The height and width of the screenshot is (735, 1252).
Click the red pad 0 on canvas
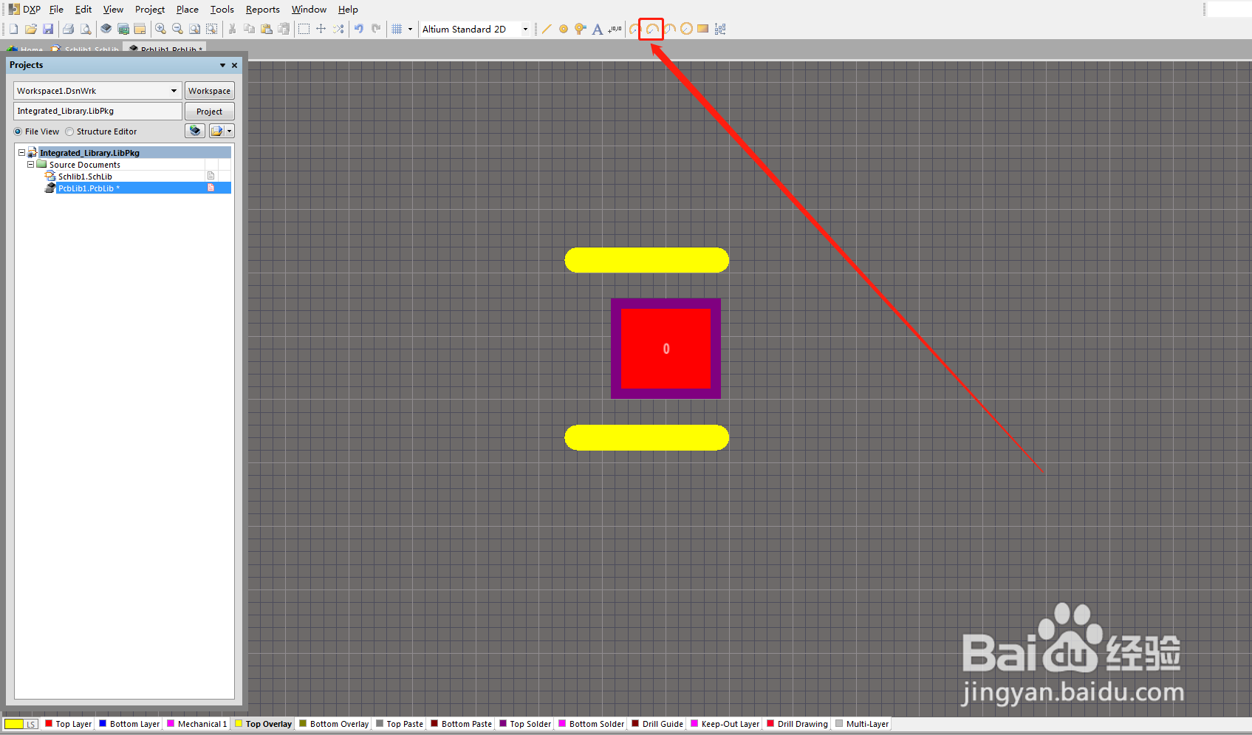666,349
